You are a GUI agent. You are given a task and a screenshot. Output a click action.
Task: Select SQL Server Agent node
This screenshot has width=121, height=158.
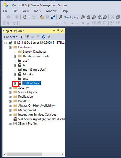41,119
